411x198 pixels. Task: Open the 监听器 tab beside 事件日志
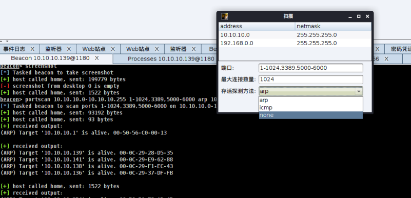tap(53, 49)
